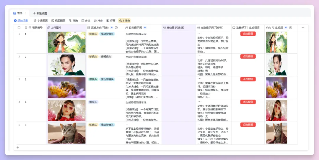
Task: Open 字段配置 field settings
Action: [x=41, y=21]
